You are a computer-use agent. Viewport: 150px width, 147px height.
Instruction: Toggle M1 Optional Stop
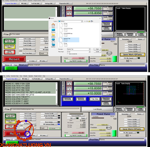(49, 124)
